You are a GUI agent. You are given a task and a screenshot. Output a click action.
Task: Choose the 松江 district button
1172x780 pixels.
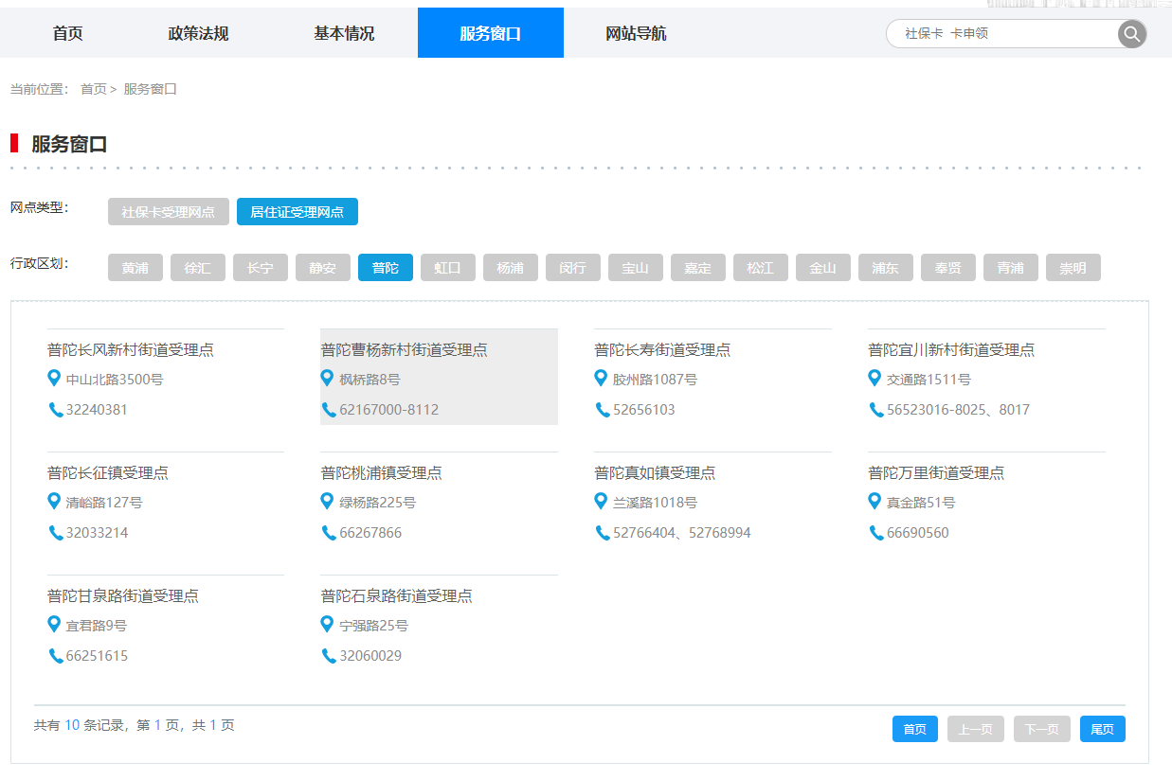coord(761,268)
